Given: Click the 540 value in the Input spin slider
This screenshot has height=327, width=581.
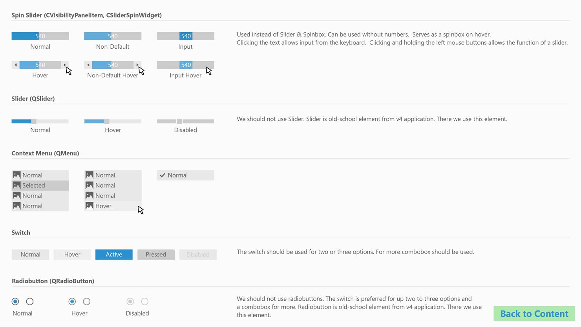Looking at the screenshot, I should coord(186,36).
